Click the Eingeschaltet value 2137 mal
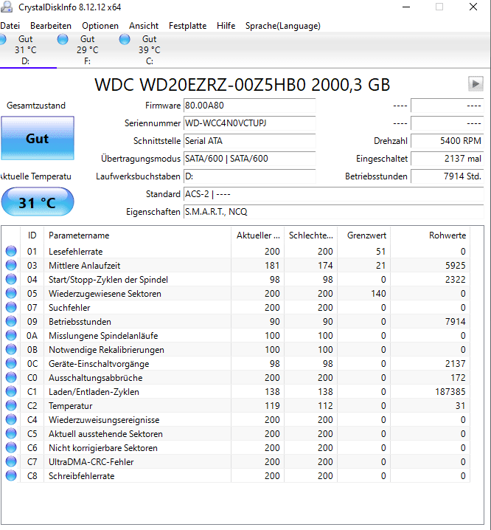 (447, 159)
